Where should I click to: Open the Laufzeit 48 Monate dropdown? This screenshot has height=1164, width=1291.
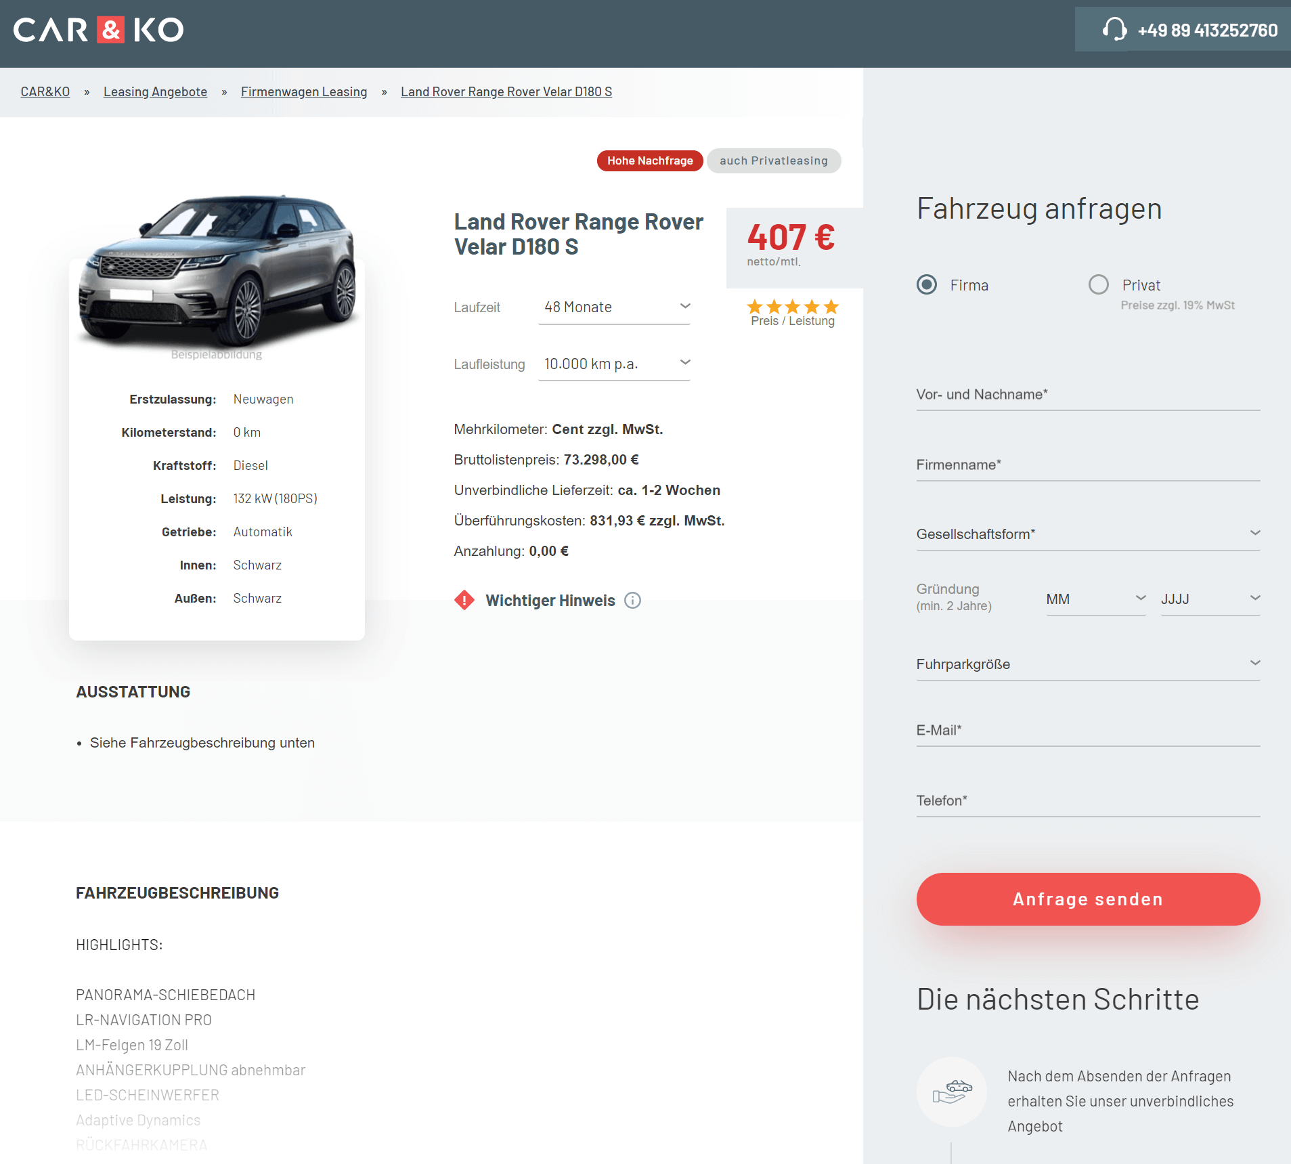pyautogui.click(x=615, y=307)
